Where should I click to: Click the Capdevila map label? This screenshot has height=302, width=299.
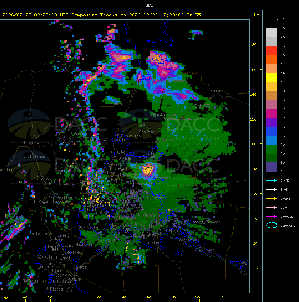[97, 140]
